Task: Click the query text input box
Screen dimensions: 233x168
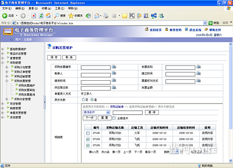Action: [128, 112]
